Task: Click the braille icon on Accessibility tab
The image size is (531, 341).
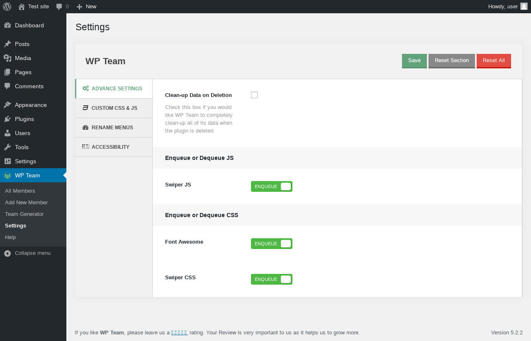Action: coord(86,147)
